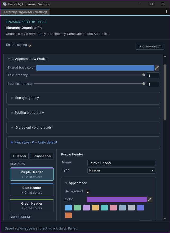
Task: Pick the lavender preset swatch
Action: 86,208
